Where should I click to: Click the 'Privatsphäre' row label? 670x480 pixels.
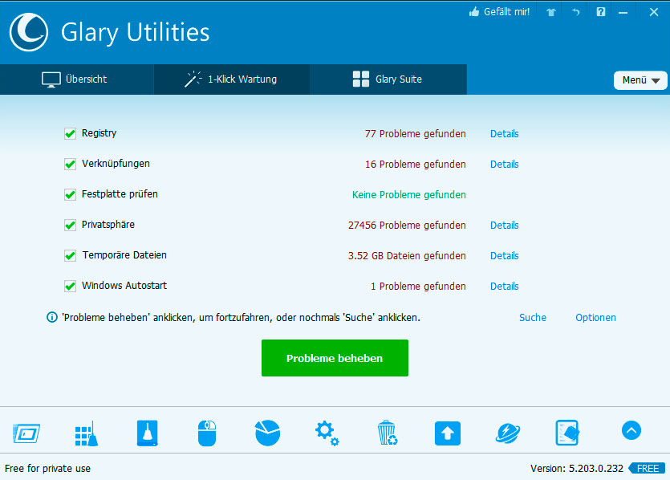108,225
